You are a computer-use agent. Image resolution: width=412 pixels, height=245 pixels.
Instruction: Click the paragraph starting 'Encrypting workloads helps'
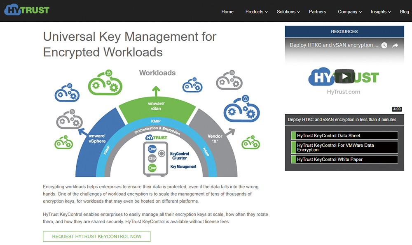(x=151, y=194)
